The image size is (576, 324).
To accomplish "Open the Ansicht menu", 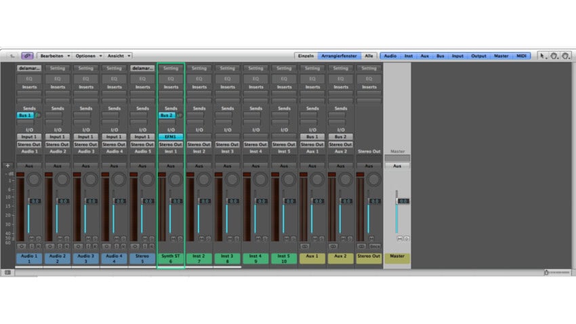I will (x=119, y=56).
